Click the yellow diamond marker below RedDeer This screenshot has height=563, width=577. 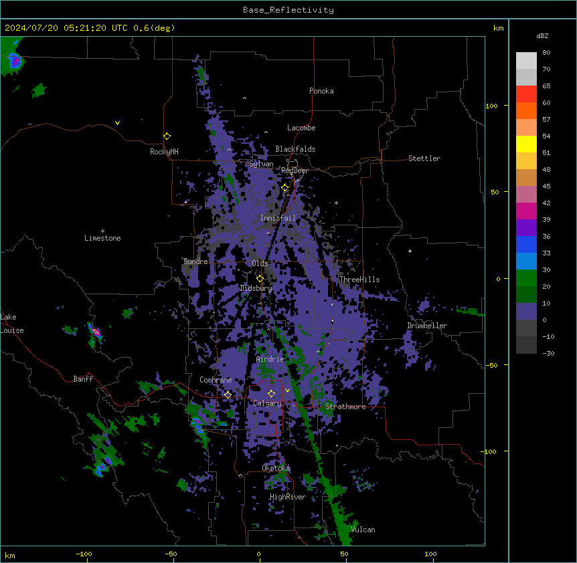pyautogui.click(x=285, y=188)
